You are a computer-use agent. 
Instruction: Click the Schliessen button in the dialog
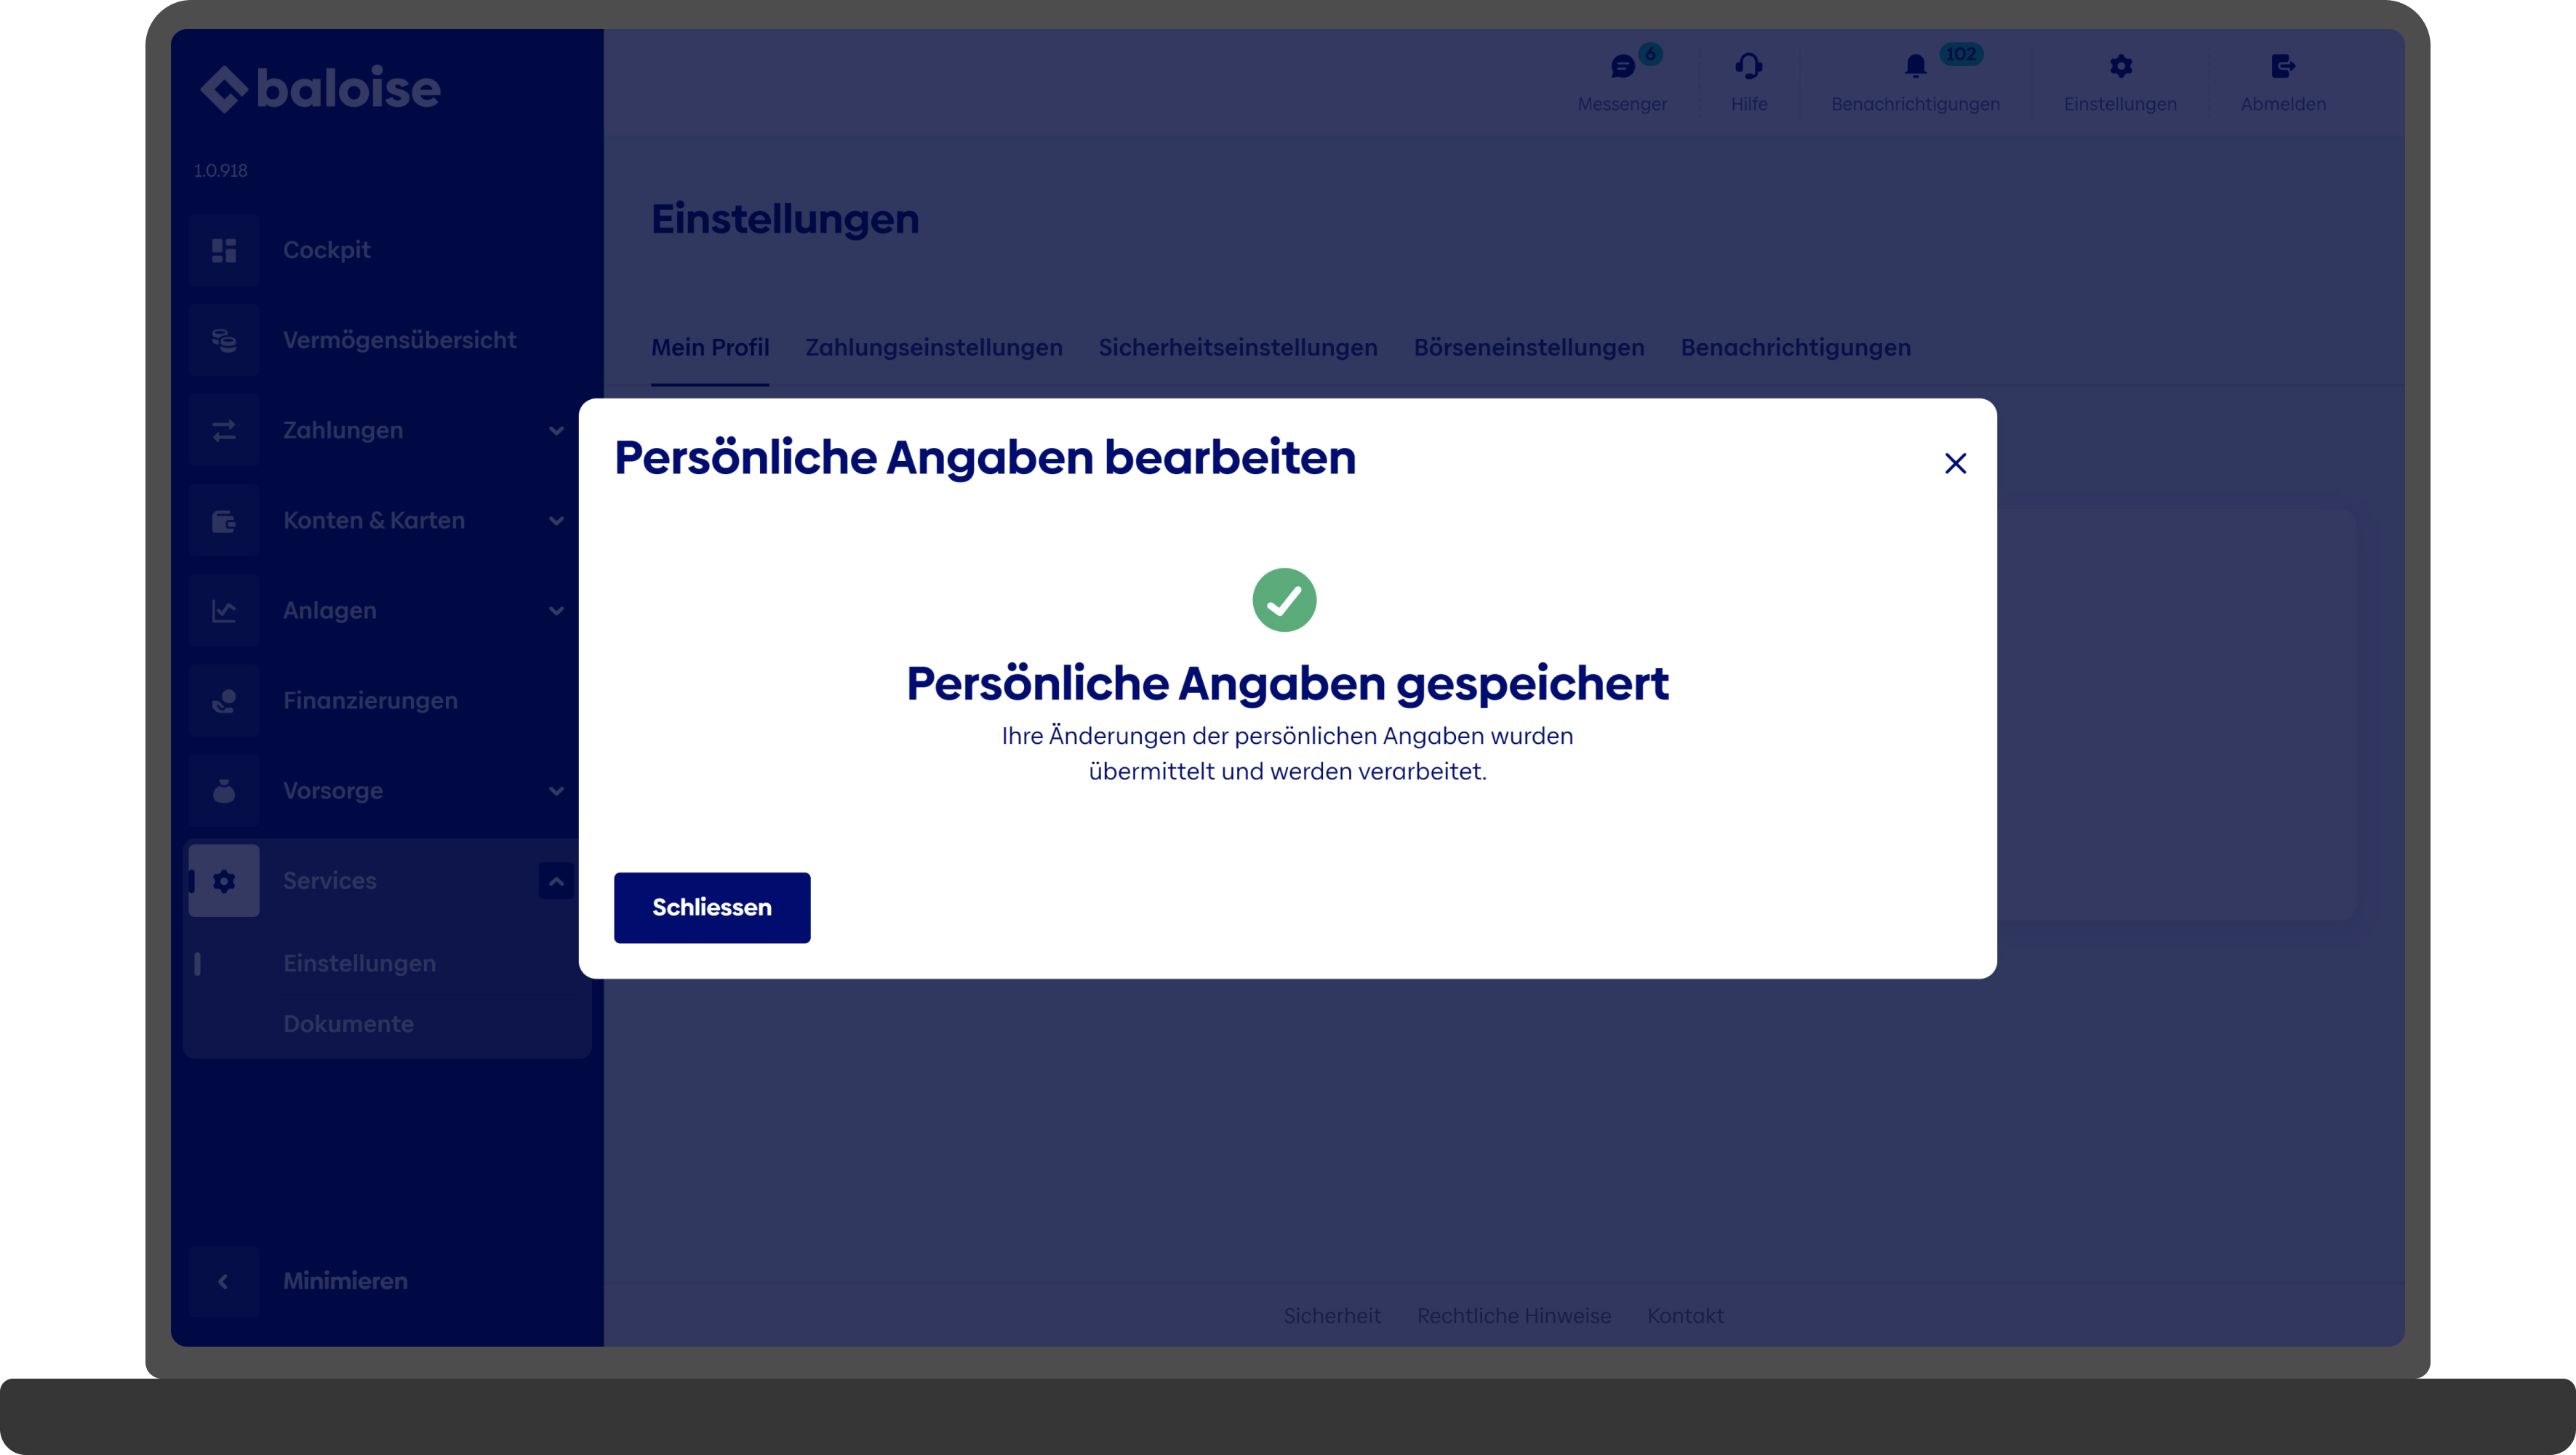(712, 907)
